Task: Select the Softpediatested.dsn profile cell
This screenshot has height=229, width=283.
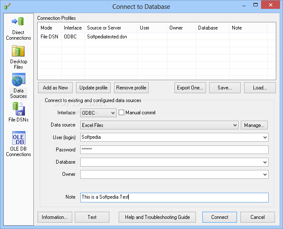Action: click(111, 37)
